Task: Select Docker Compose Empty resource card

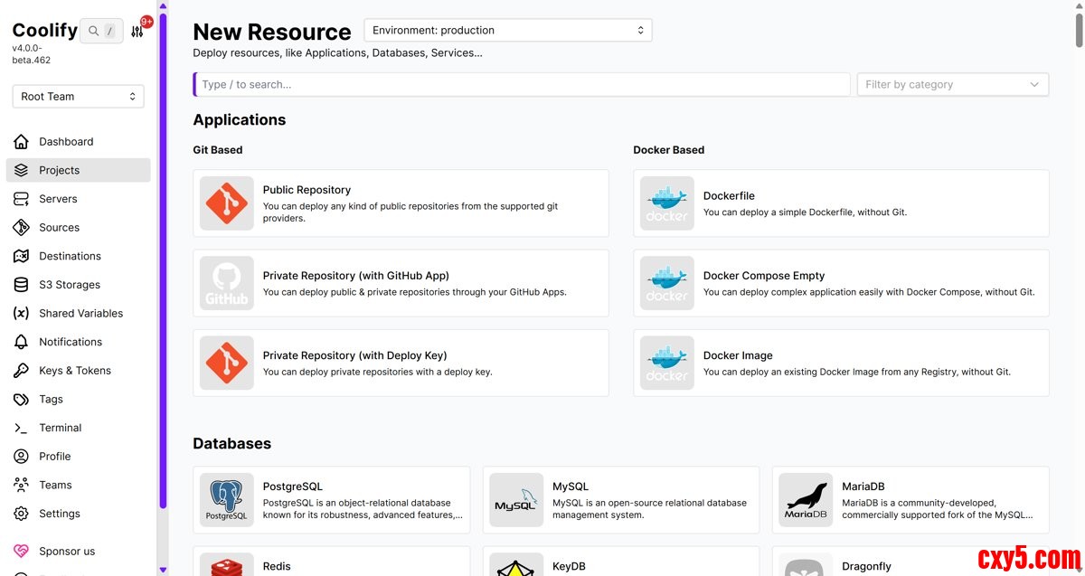Action: (841, 283)
